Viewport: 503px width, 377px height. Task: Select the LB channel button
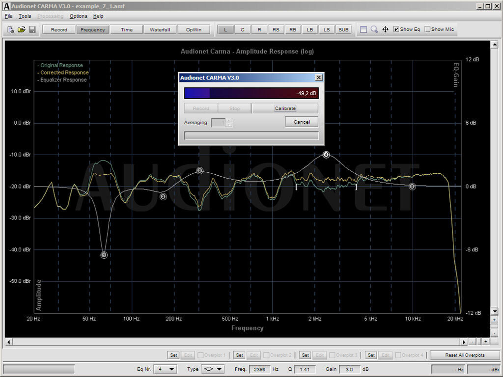point(310,29)
